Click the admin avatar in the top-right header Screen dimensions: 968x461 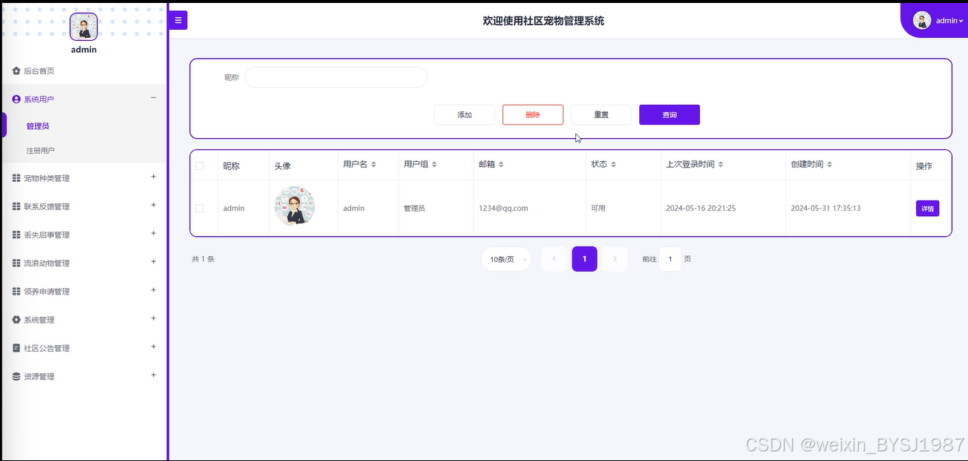(x=922, y=21)
